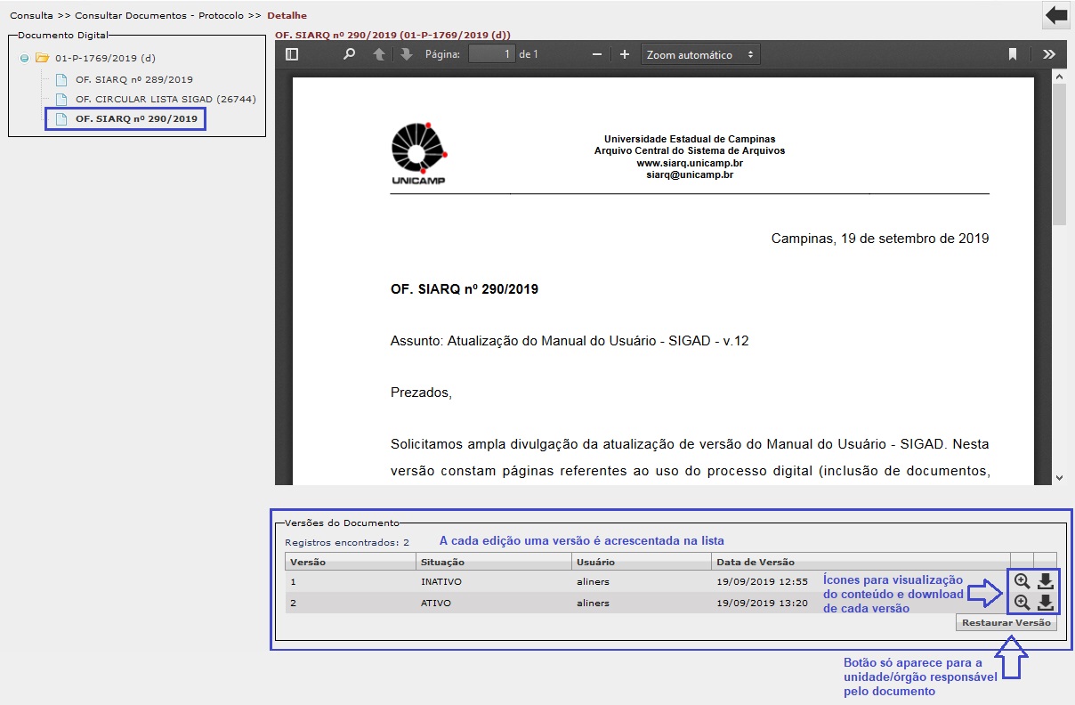This screenshot has width=1075, height=705.
Task: Click the date Campinas, 19 de setembro de 2019
Action: point(880,239)
